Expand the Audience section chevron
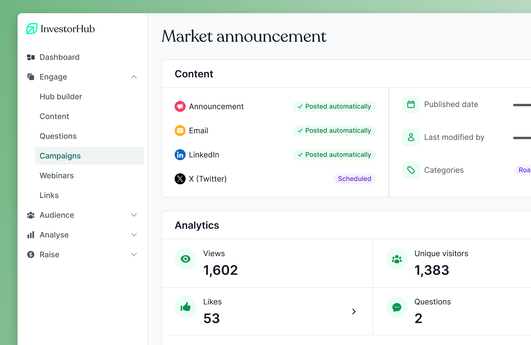The width and height of the screenshot is (531, 345). (134, 215)
